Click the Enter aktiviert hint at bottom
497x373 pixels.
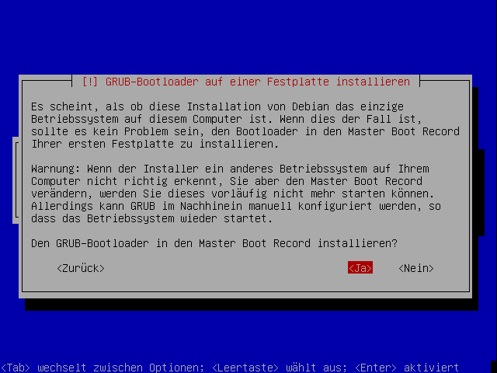pyautogui.click(x=407, y=368)
